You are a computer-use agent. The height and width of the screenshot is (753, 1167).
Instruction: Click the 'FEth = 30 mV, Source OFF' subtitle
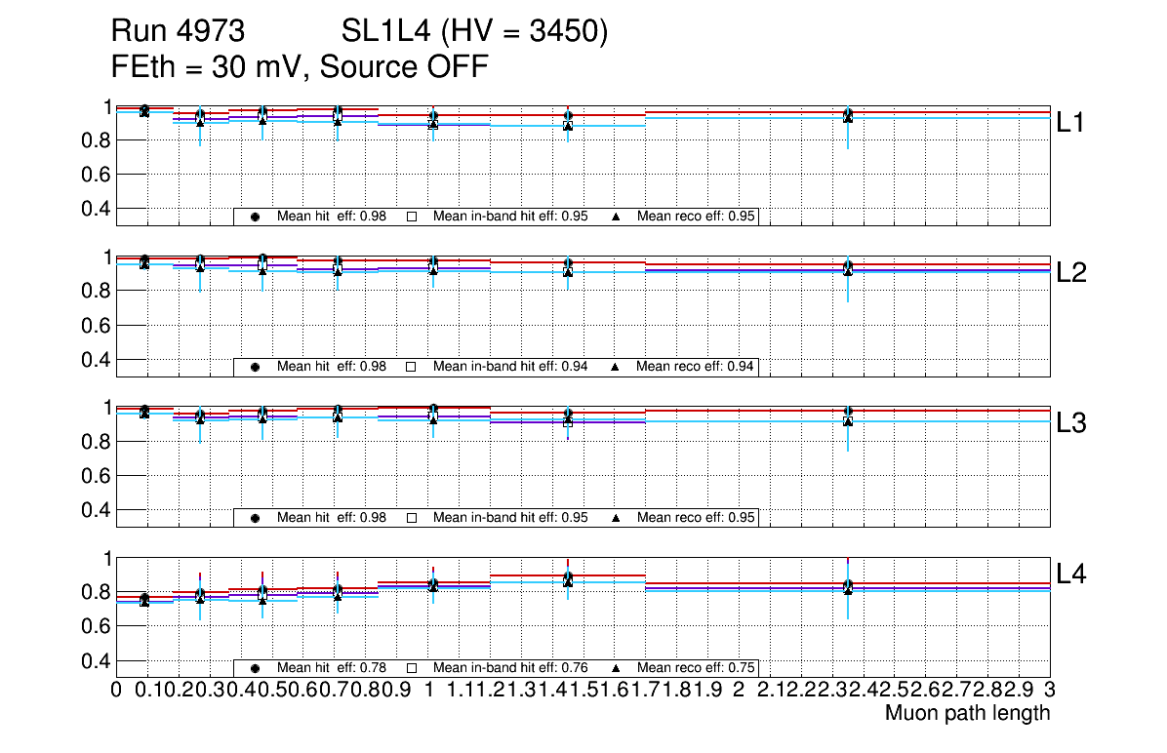coord(300,67)
